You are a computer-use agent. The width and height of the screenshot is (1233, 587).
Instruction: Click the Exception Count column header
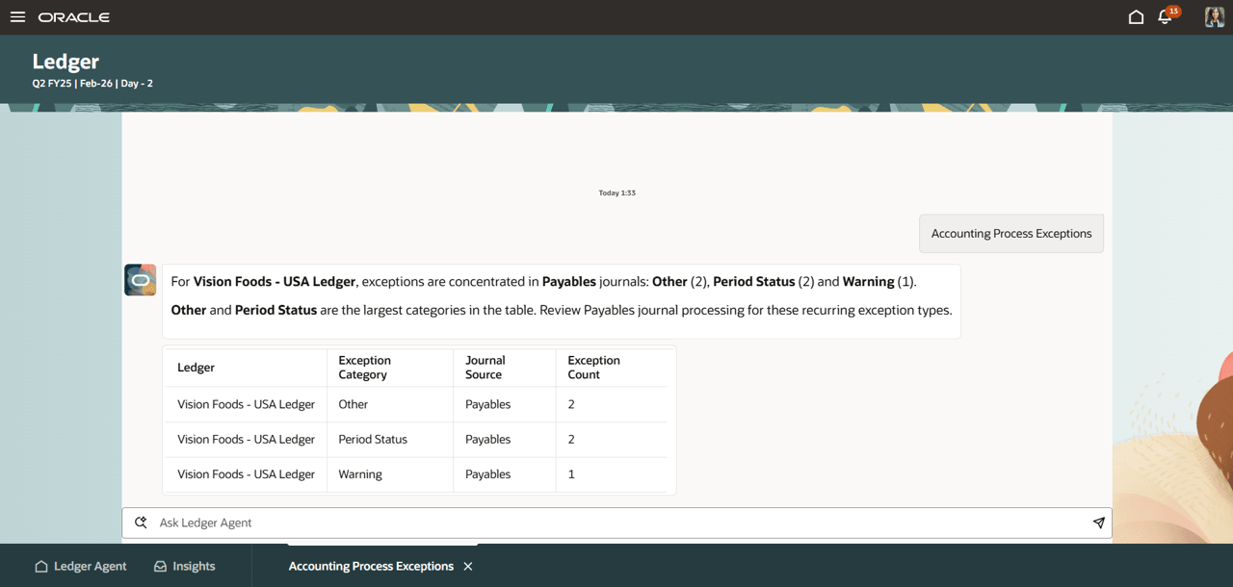(x=593, y=367)
